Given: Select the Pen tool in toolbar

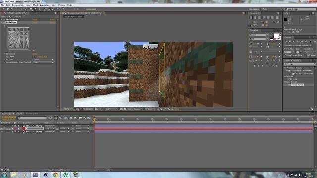Looking at the screenshot, I should coord(35,9).
